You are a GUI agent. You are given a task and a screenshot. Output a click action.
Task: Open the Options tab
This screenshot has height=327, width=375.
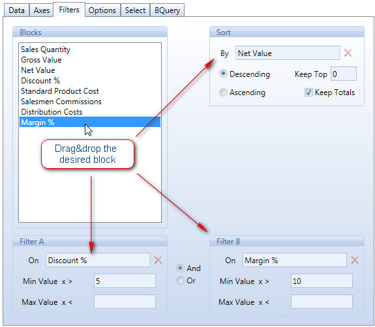pos(102,10)
